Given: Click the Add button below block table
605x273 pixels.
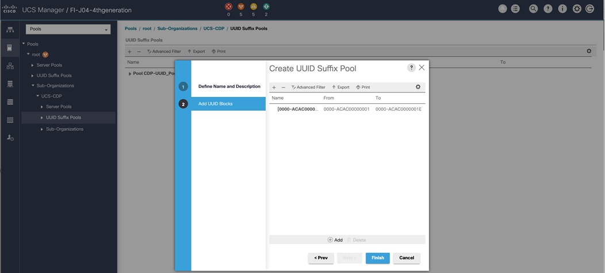Looking at the screenshot, I should (x=335, y=240).
